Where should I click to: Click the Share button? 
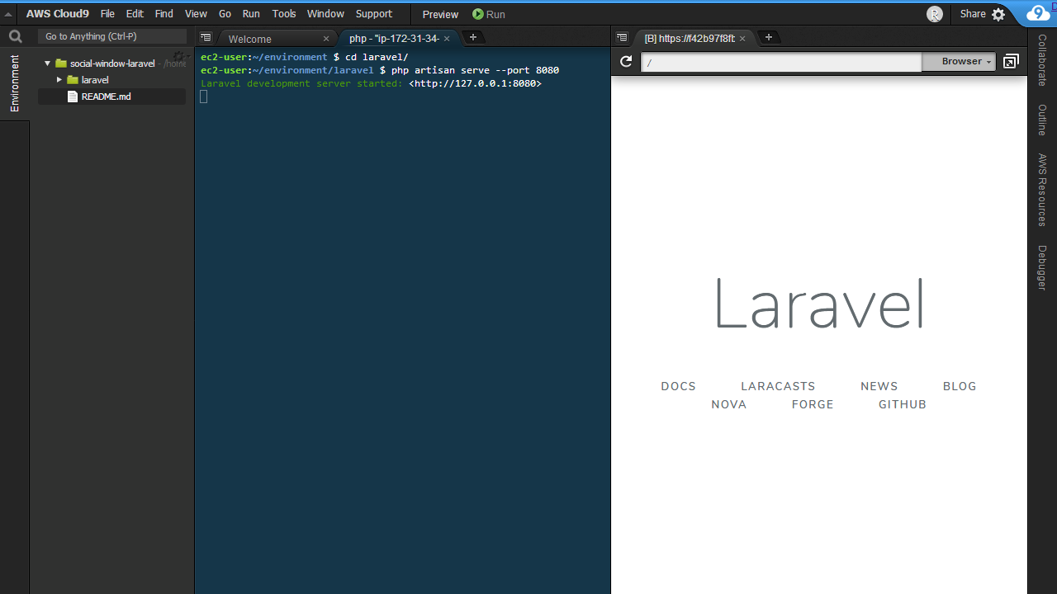973,14
